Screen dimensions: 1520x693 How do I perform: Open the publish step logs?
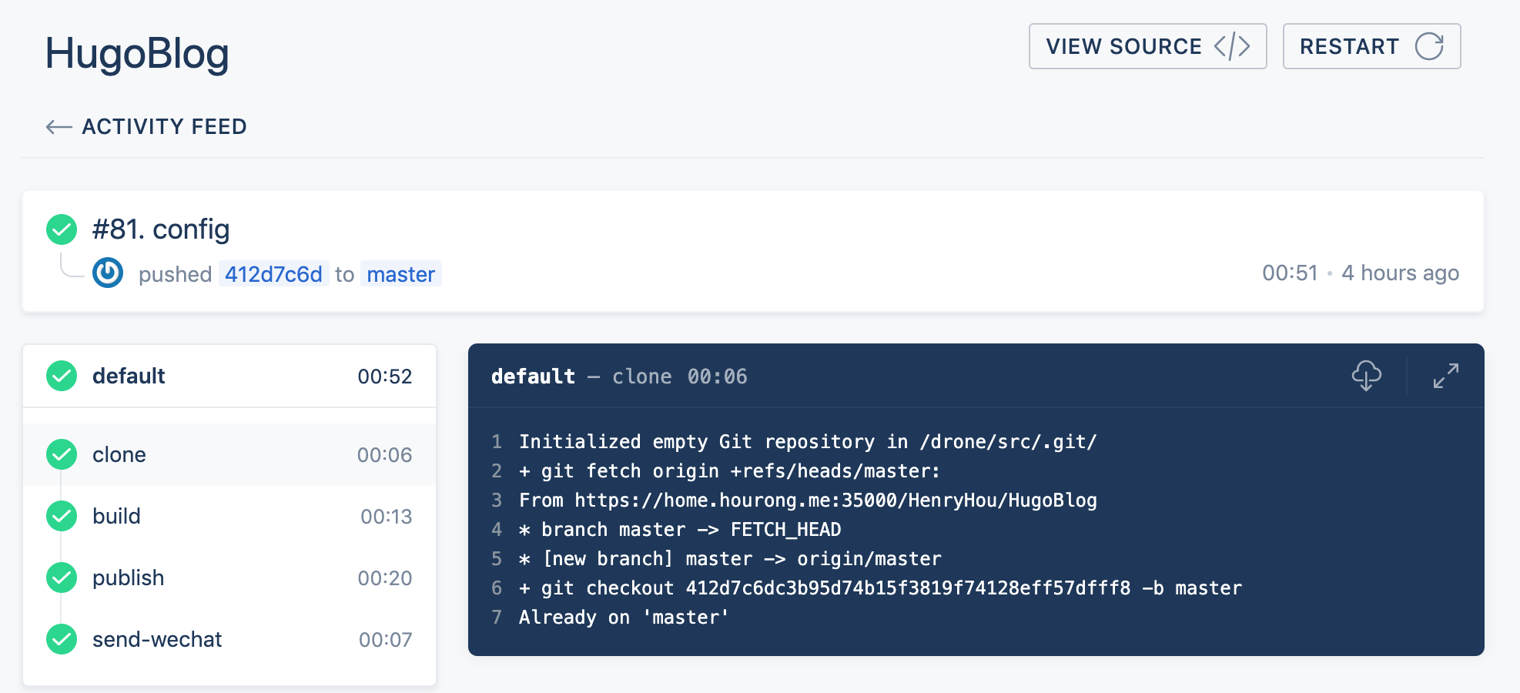click(229, 577)
